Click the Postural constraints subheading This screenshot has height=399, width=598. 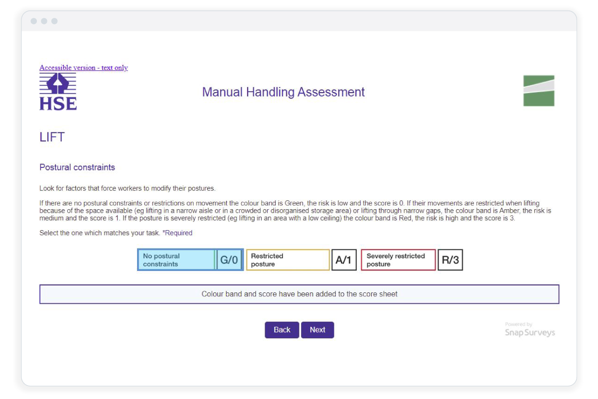click(77, 167)
